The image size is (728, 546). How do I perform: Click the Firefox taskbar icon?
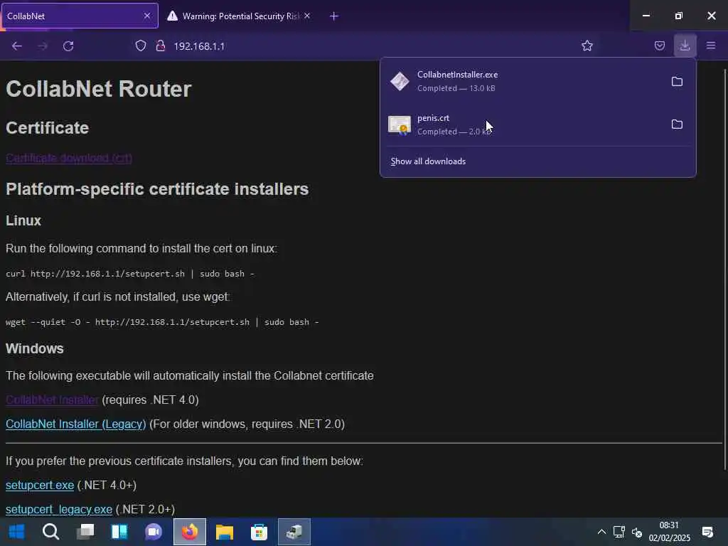point(189,532)
